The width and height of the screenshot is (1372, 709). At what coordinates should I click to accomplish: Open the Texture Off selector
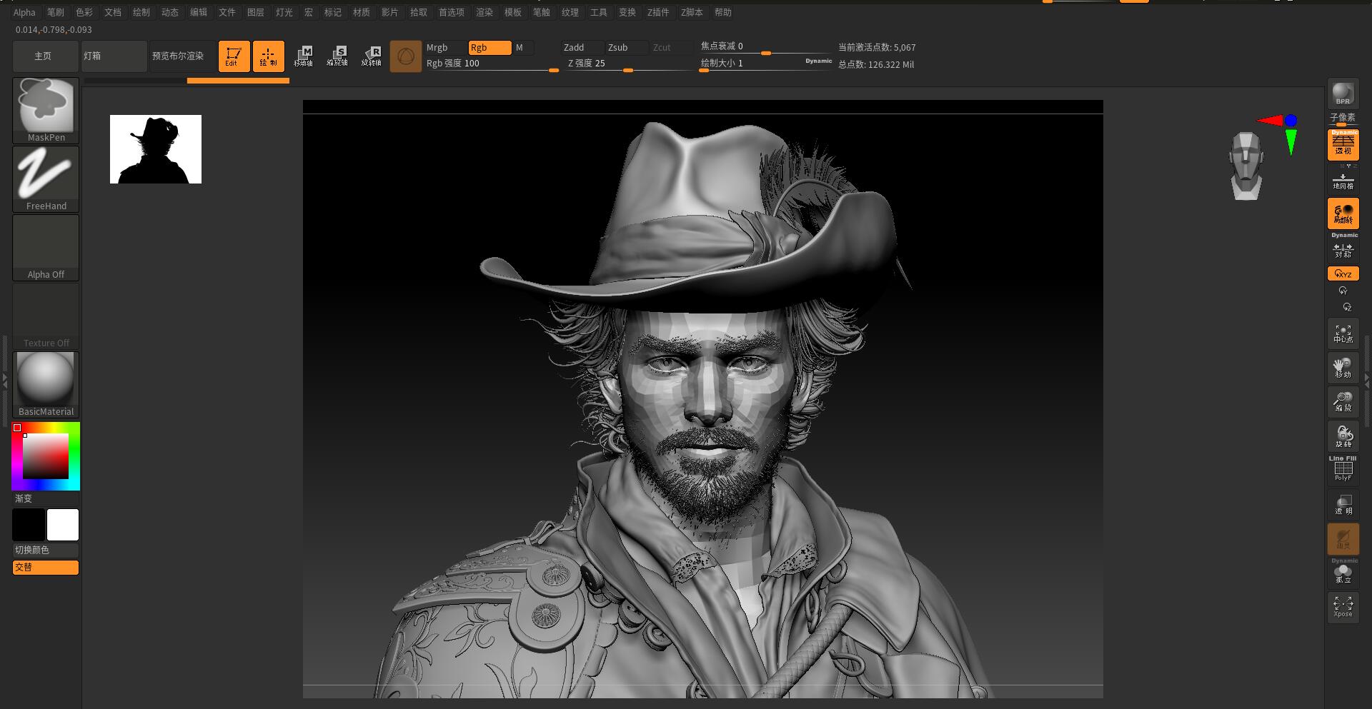point(46,316)
